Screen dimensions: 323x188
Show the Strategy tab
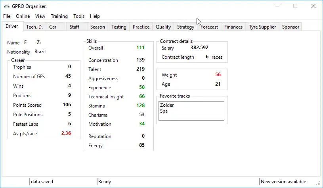click(185, 27)
